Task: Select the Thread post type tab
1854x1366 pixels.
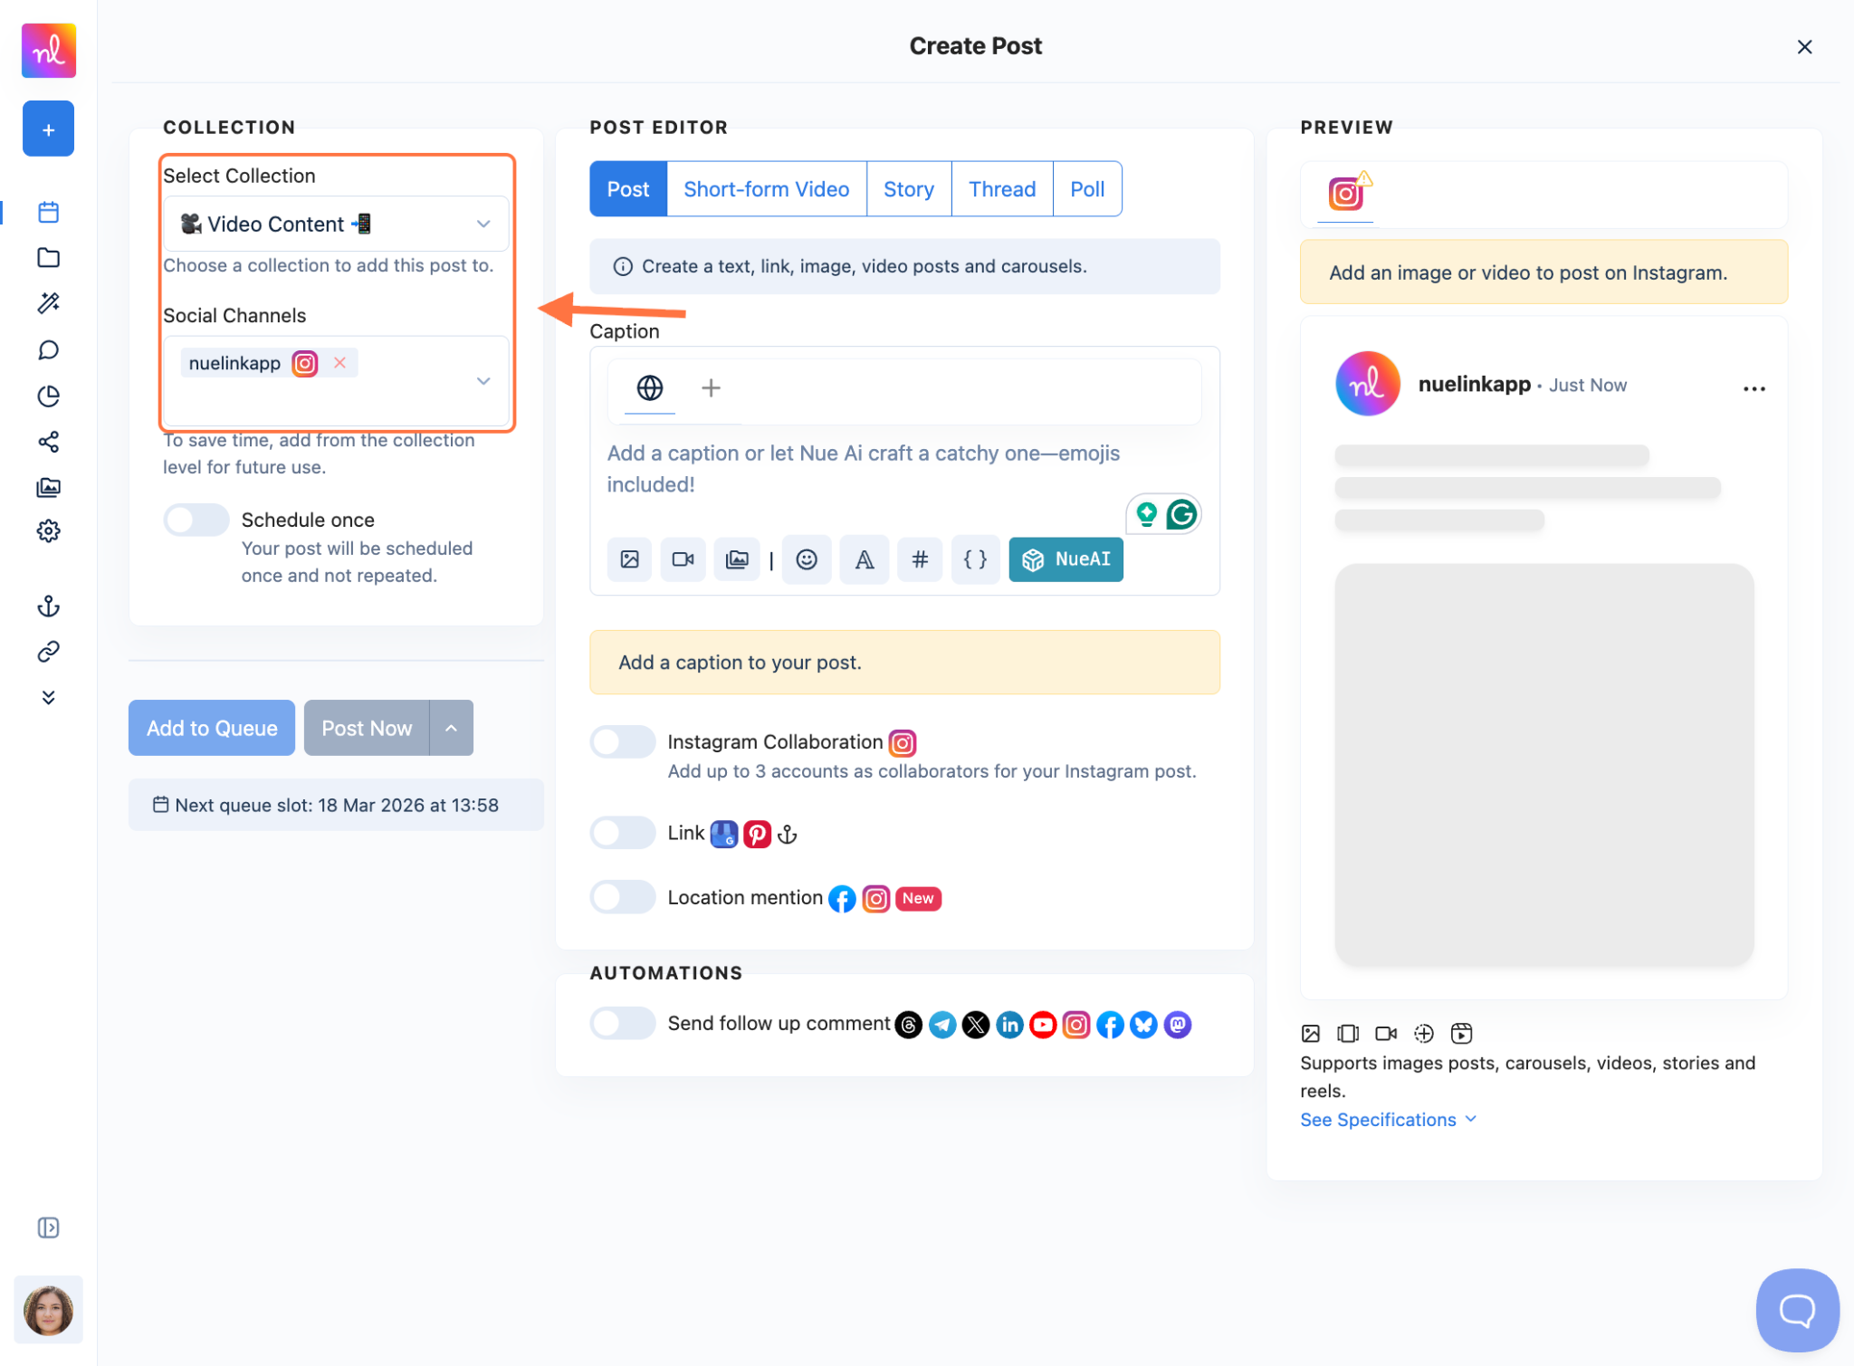Action: coord(1001,189)
